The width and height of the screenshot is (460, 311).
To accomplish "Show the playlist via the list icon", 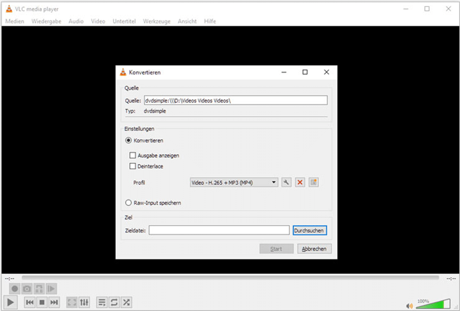I will coord(102,302).
